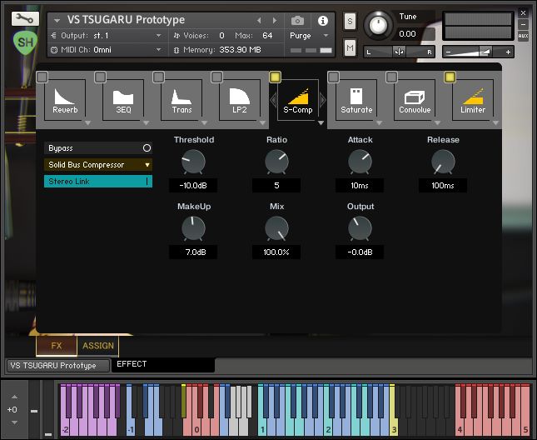Click the Threshold knob

[x=193, y=162]
